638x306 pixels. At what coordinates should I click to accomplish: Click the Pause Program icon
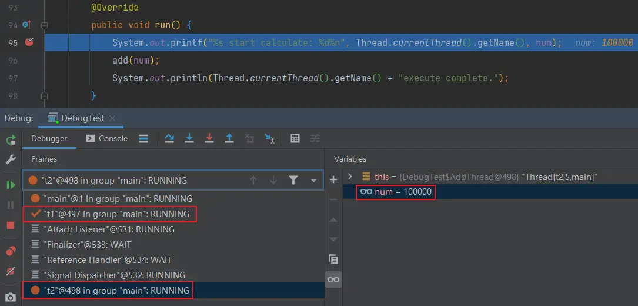[x=11, y=205]
